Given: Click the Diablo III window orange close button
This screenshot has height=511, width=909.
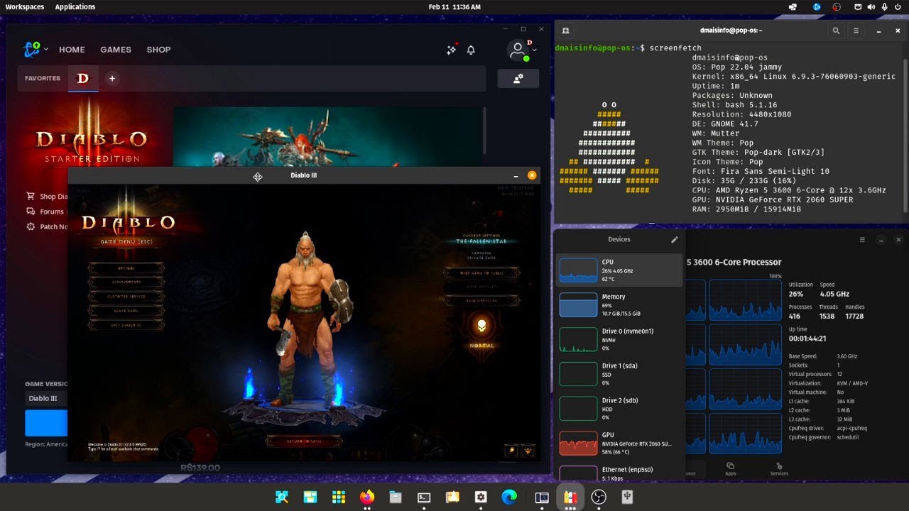Looking at the screenshot, I should tap(532, 175).
